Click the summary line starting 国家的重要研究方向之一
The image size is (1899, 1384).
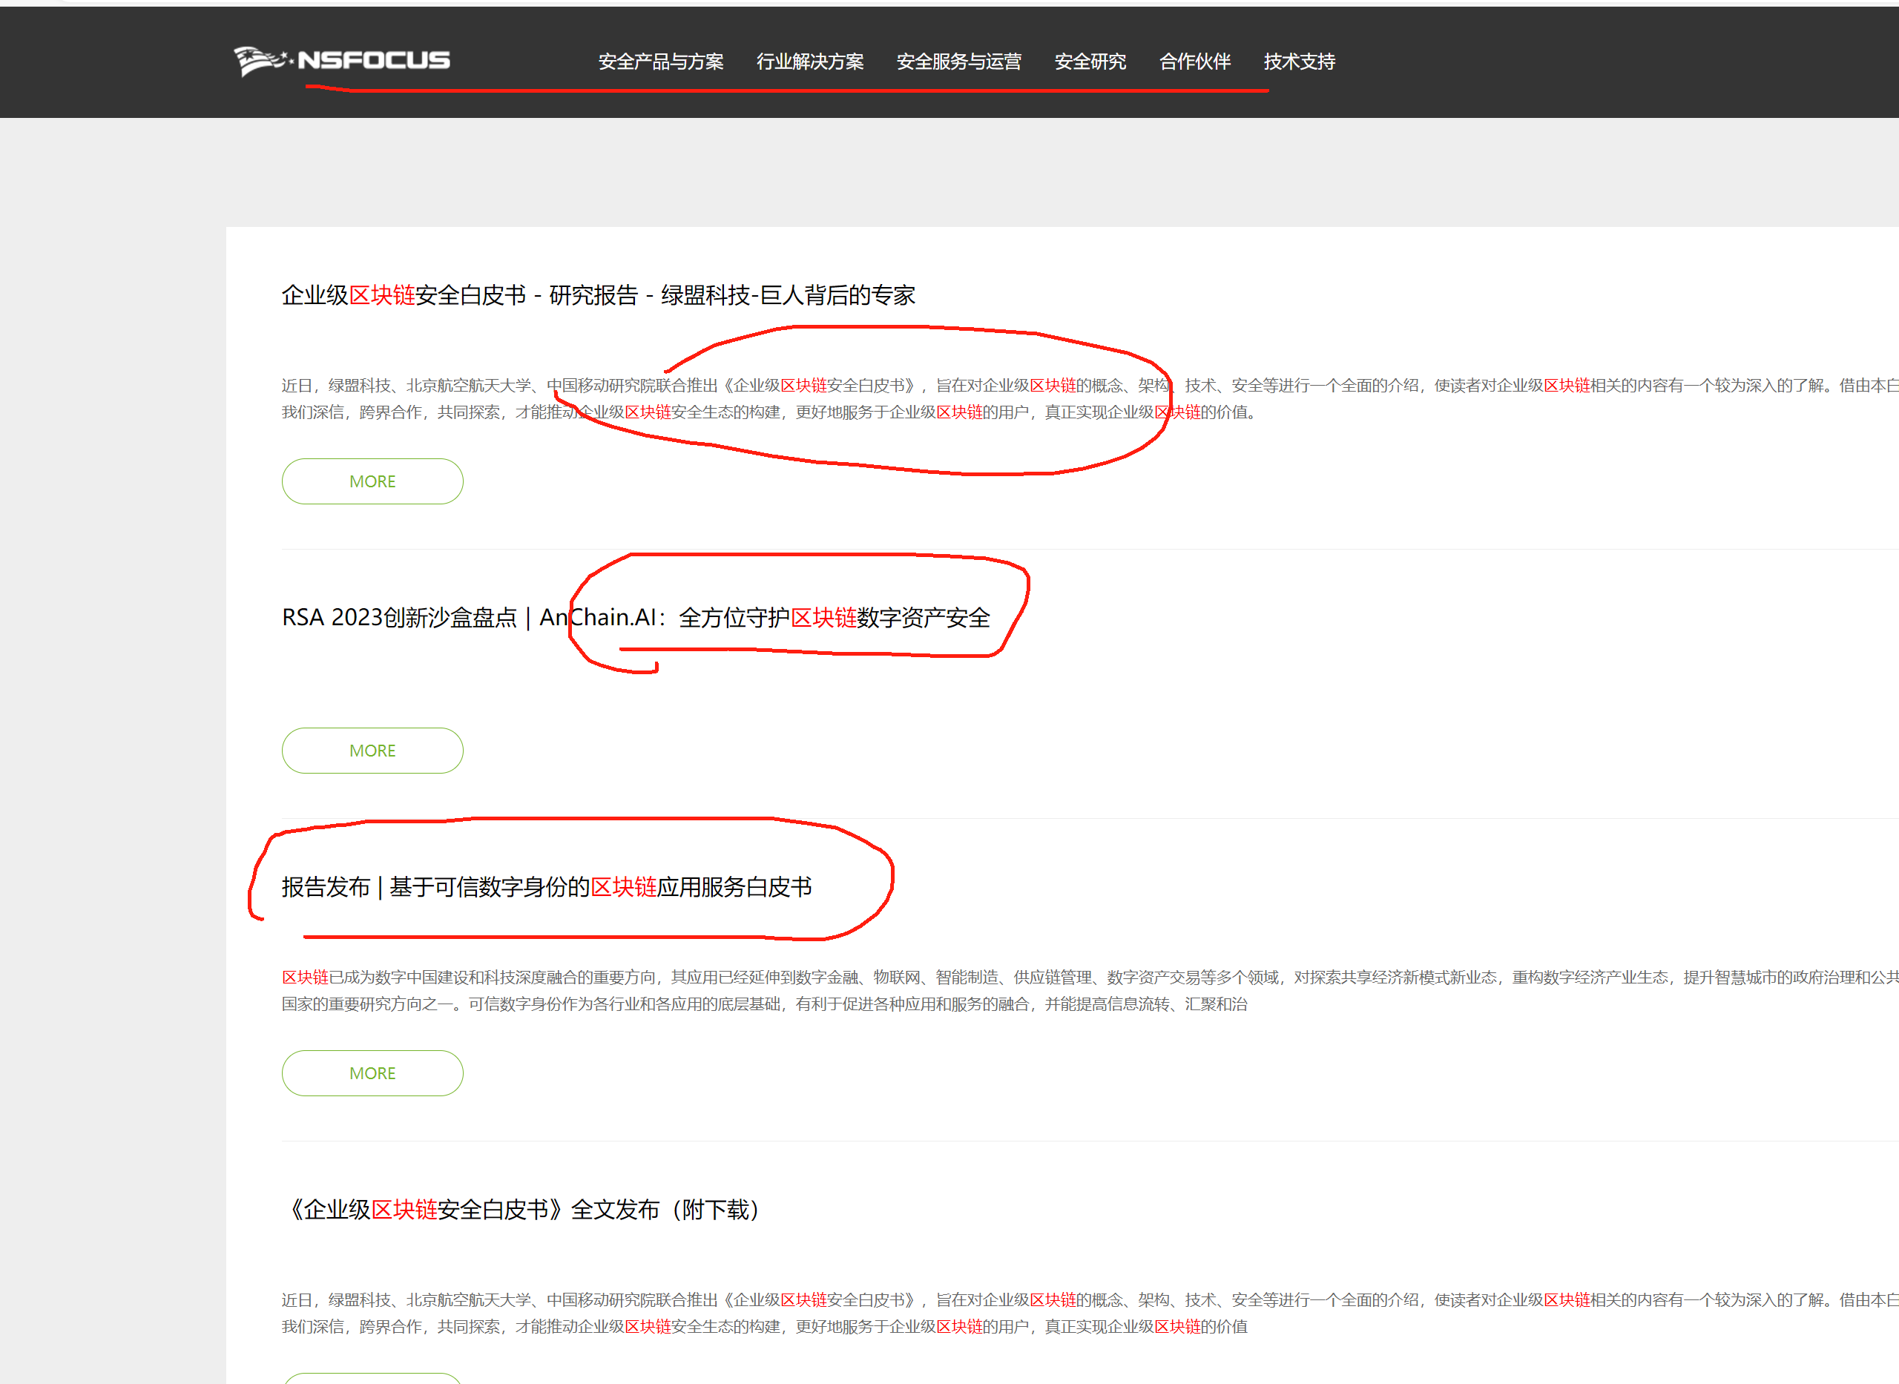[x=764, y=1004]
